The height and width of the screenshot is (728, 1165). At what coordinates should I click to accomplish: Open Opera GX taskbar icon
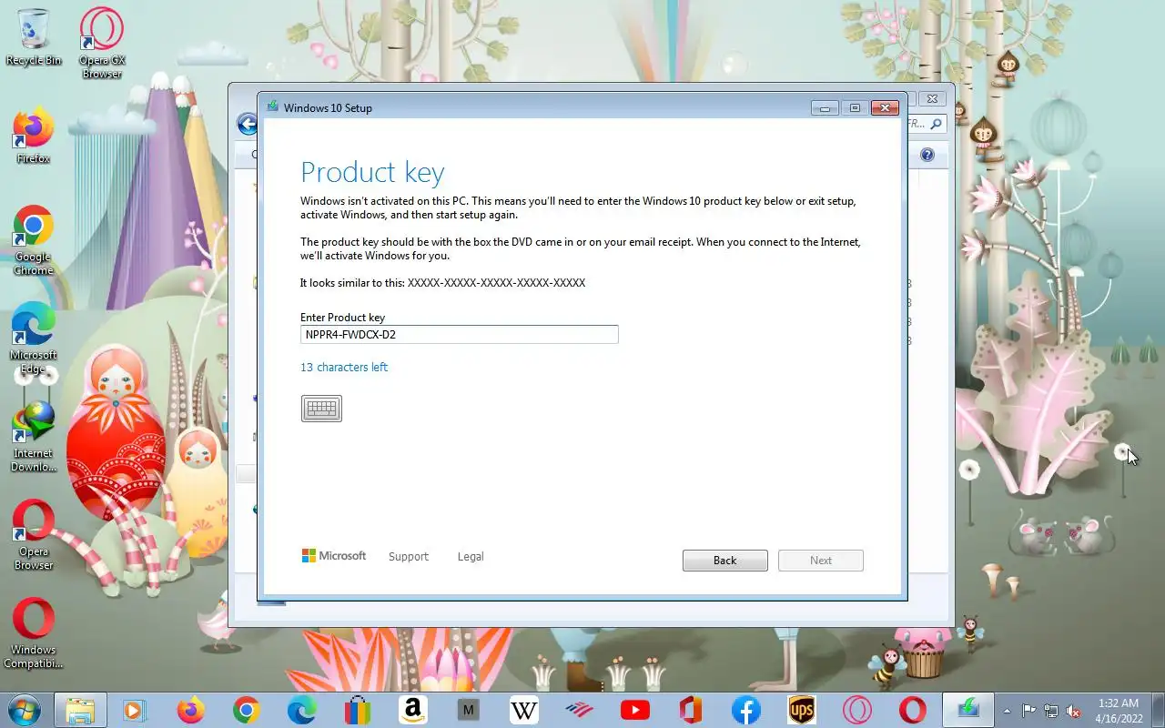pyautogui.click(x=856, y=710)
